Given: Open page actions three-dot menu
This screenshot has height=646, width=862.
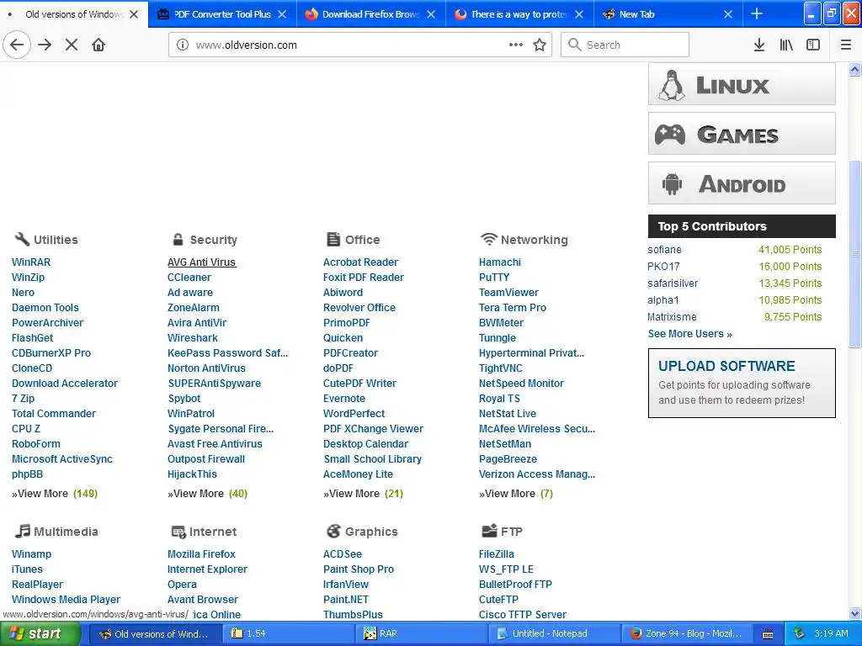Looking at the screenshot, I should (x=516, y=45).
